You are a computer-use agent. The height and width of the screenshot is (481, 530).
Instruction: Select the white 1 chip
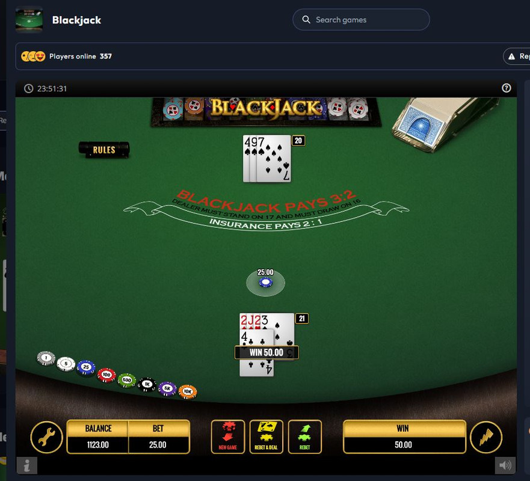(46, 358)
